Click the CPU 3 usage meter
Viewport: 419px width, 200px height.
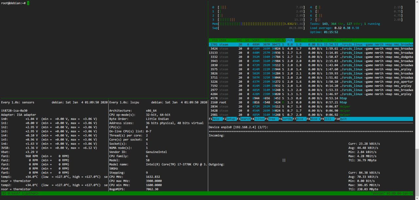tap(259, 20)
